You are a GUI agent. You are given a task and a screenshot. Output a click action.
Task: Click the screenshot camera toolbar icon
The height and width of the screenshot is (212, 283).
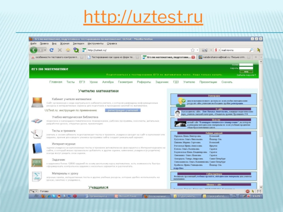click(x=204, y=50)
